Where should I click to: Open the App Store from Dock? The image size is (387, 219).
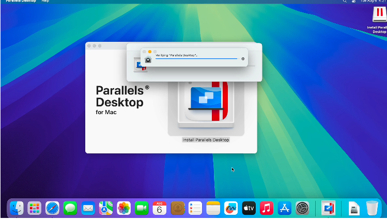coord(284,208)
